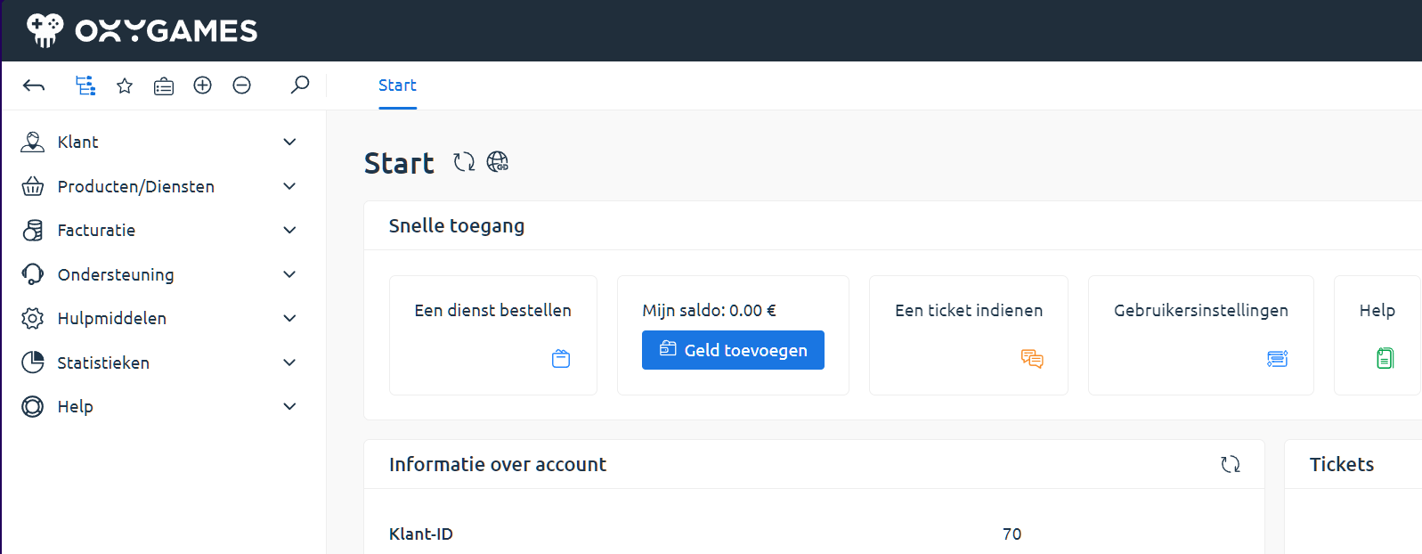Expand the Facturatie chevron
This screenshot has width=1422, height=554.
click(x=289, y=230)
